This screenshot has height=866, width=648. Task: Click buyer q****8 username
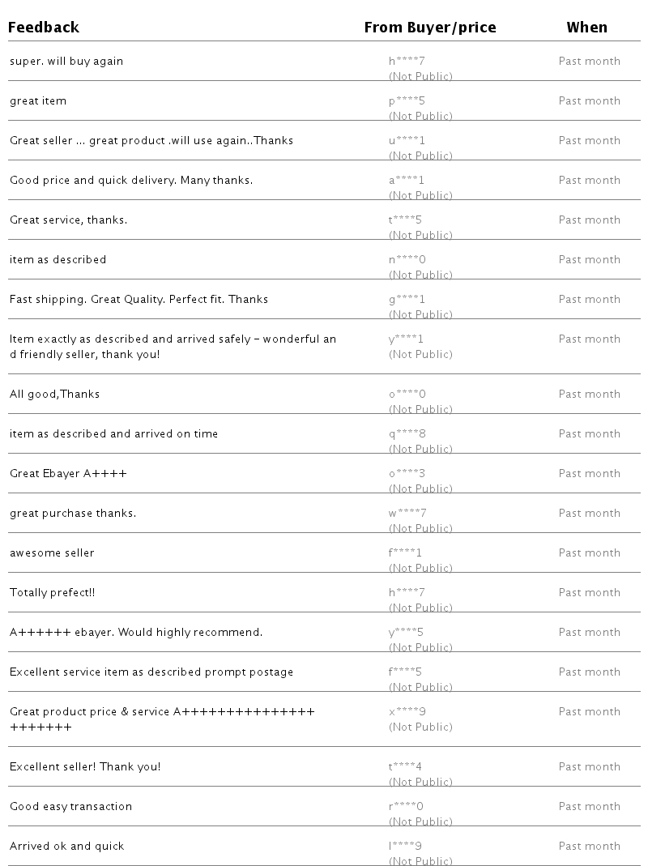[x=407, y=434]
